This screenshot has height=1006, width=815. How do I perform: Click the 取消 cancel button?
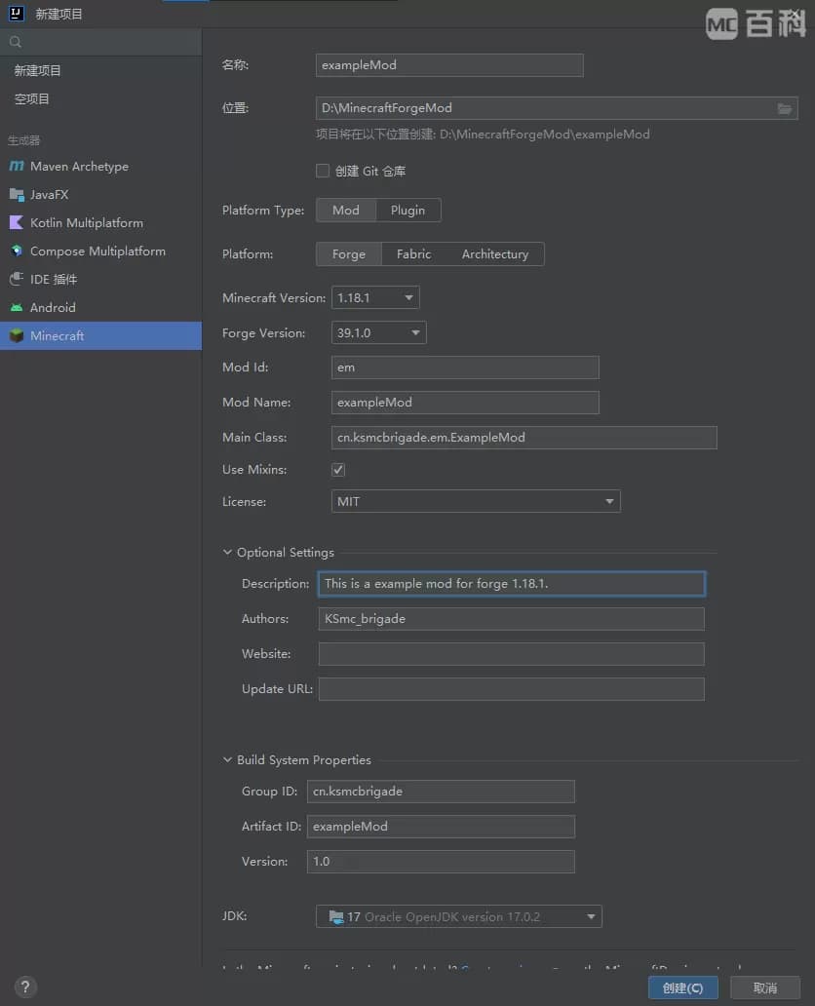click(765, 988)
